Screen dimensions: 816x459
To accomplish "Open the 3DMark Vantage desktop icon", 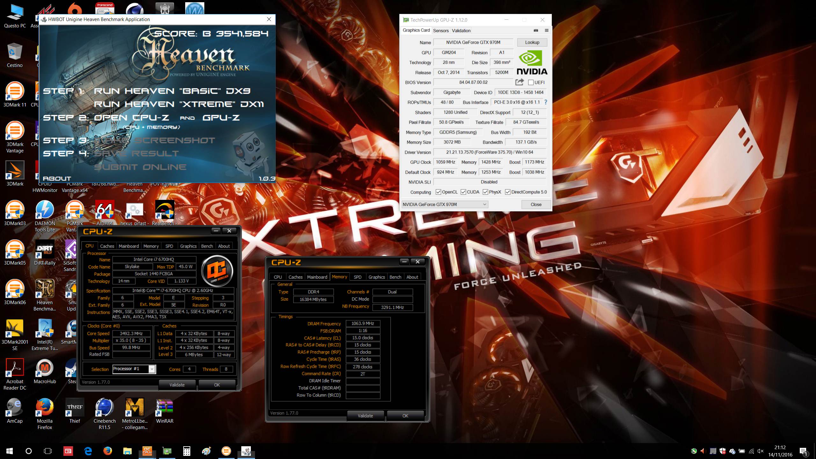I will (x=15, y=137).
